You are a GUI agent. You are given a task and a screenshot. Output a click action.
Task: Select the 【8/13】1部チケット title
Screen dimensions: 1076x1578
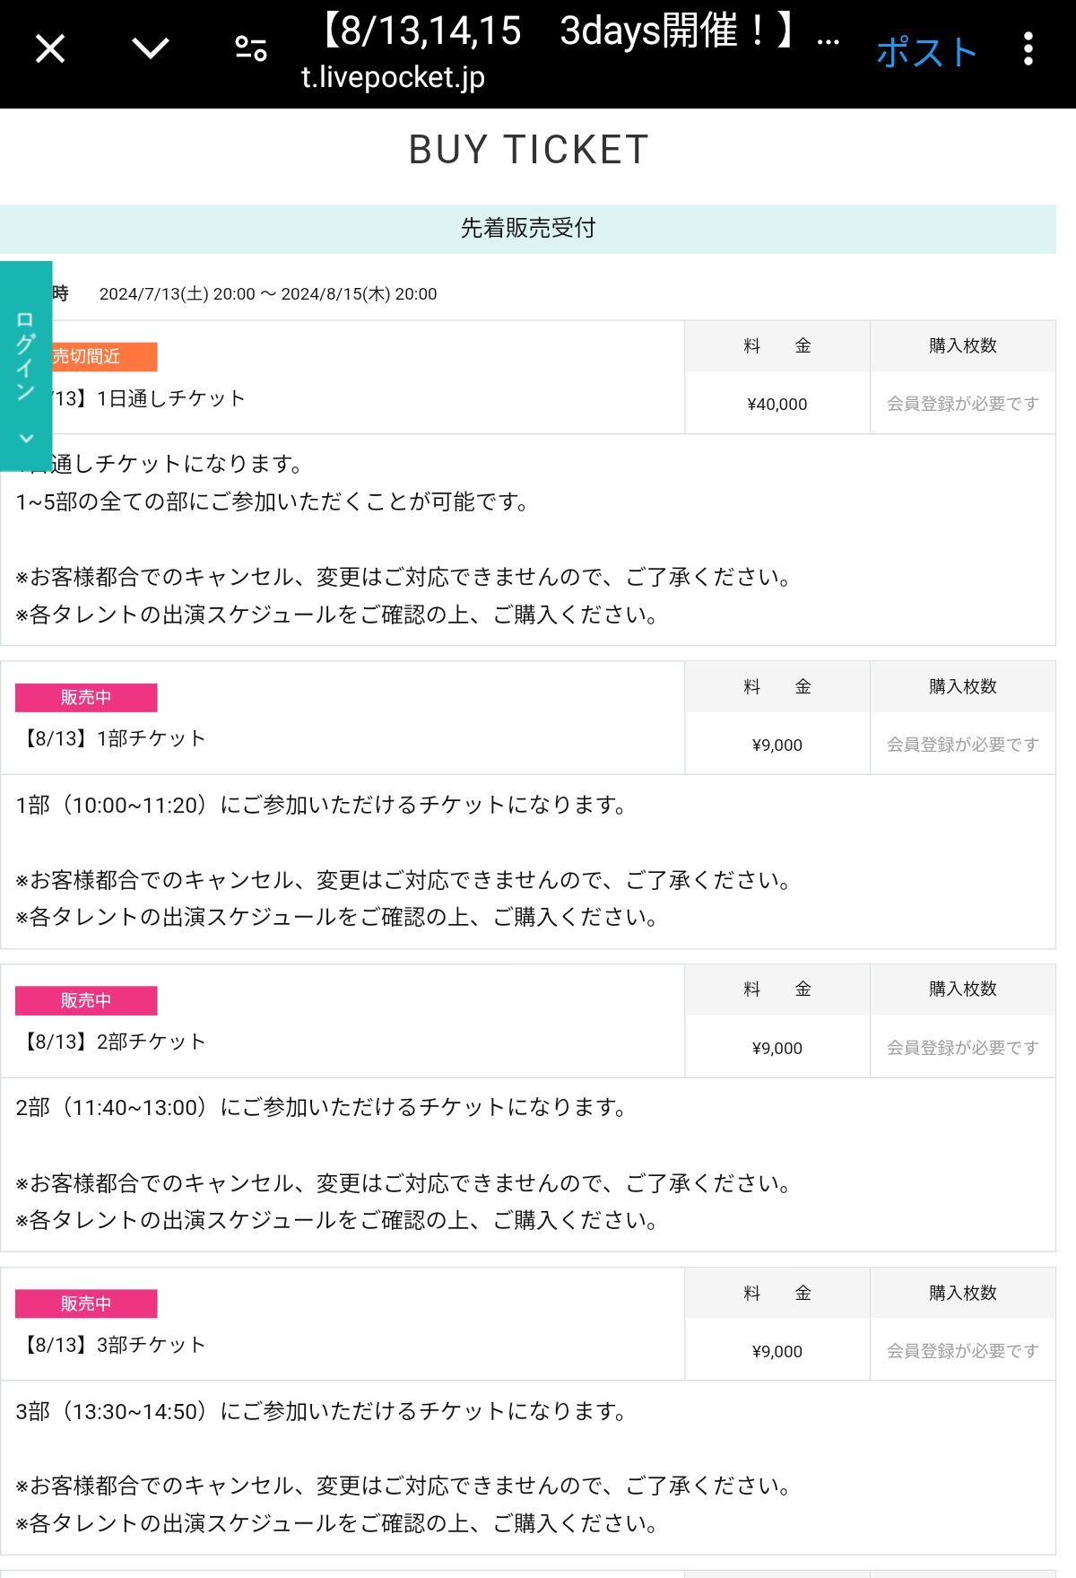[x=112, y=738]
